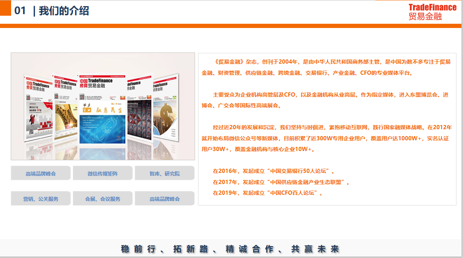Click the 2016年 中国交易银行50人论坛 line
Viewport: 463px width, 258px height.
274,171
